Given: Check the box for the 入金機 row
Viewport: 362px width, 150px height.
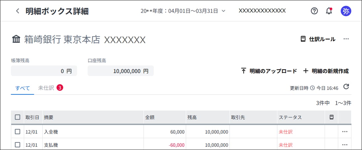Looking at the screenshot, I should [18, 132].
